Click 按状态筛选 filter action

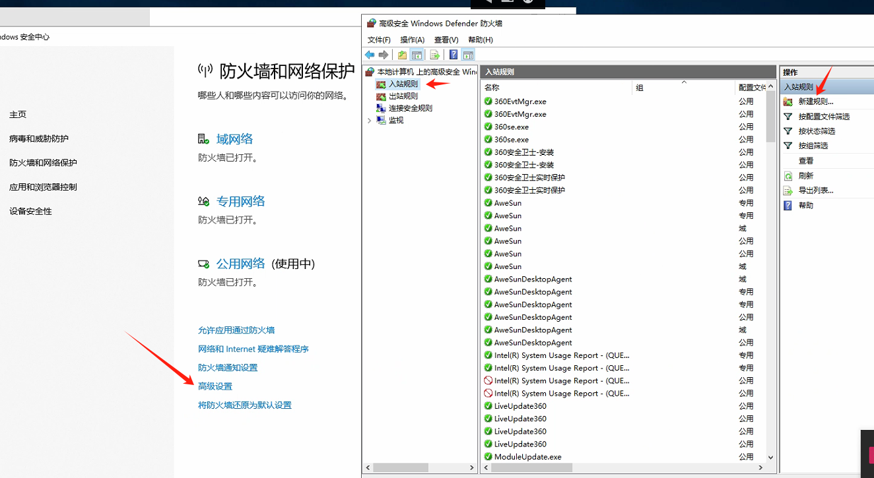[x=817, y=131]
